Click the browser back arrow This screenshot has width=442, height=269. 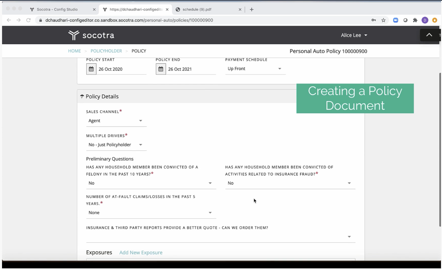[x=9, y=20]
